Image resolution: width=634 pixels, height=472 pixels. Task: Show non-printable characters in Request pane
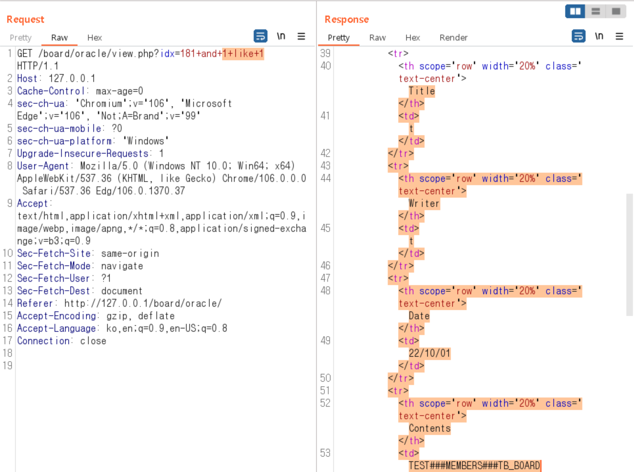pos(281,36)
